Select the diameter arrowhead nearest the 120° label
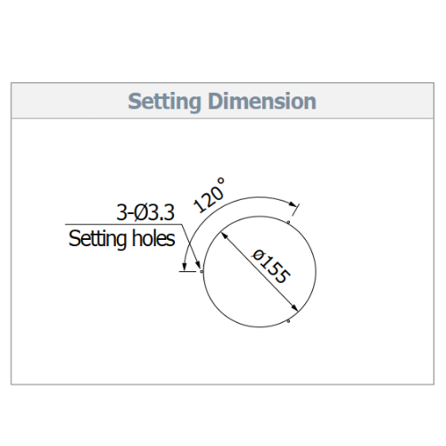Image resolution: width=446 pixels, height=446 pixels. click(x=225, y=236)
